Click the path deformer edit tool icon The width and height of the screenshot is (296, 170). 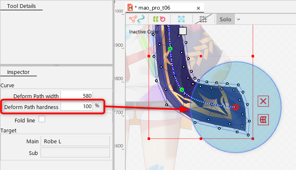coord(137,19)
